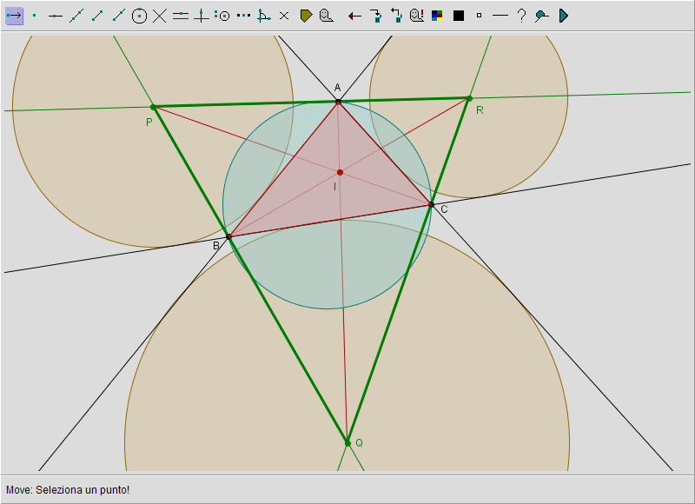Screen dimensions: 695x504
Task: Choose the Ray tool
Action: [x=118, y=16]
